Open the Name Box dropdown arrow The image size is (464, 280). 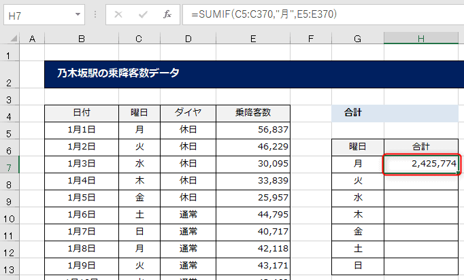click(x=78, y=14)
